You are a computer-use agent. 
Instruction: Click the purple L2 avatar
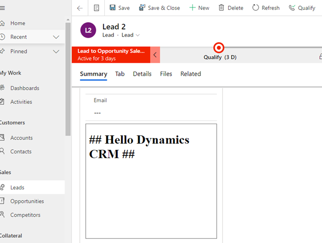(88, 30)
